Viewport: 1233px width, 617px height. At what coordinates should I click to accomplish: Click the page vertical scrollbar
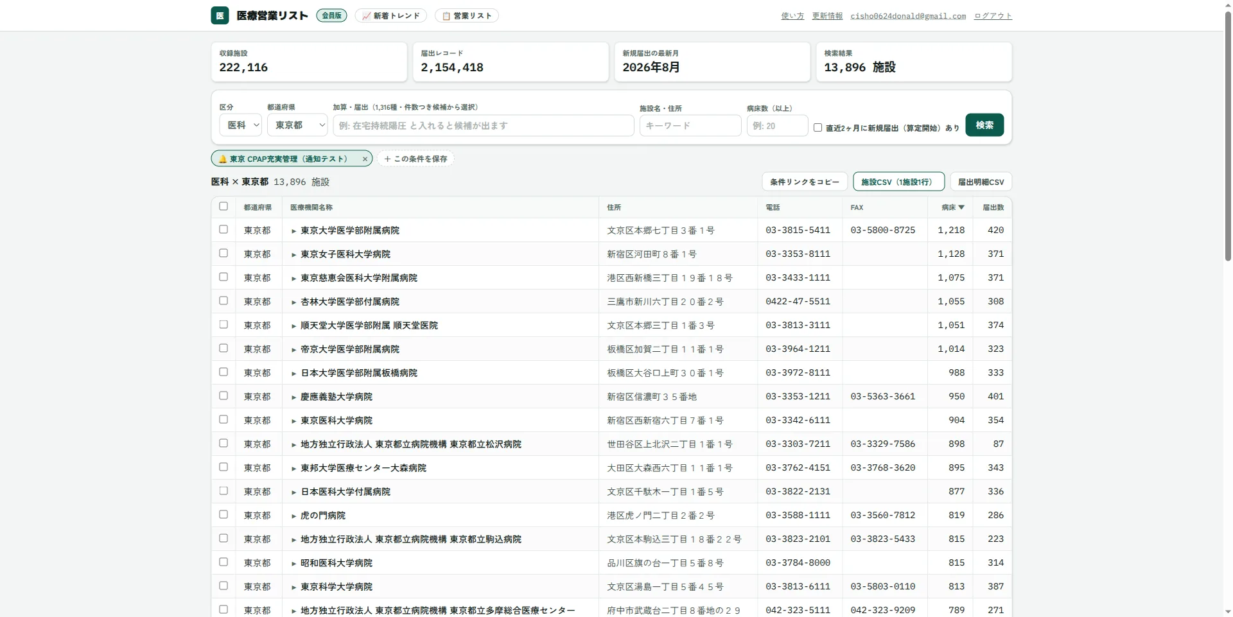pos(1228,135)
